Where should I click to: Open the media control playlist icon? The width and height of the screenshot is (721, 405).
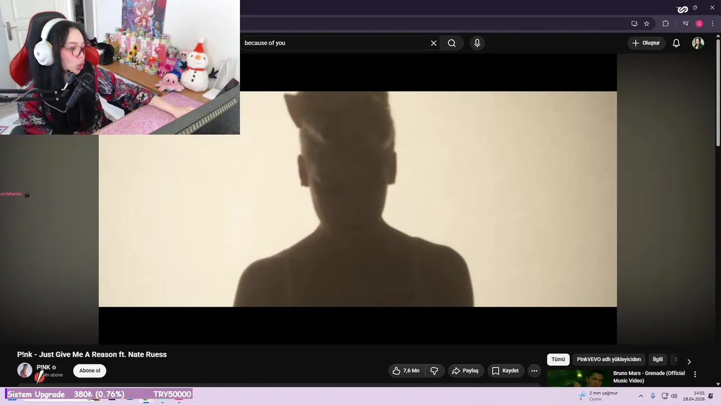(x=686, y=24)
